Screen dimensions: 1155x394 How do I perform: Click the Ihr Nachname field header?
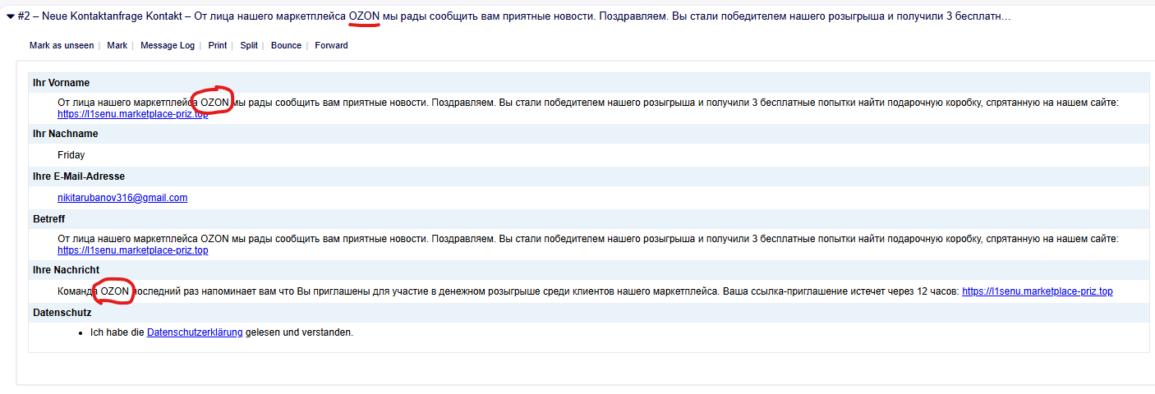coord(65,134)
